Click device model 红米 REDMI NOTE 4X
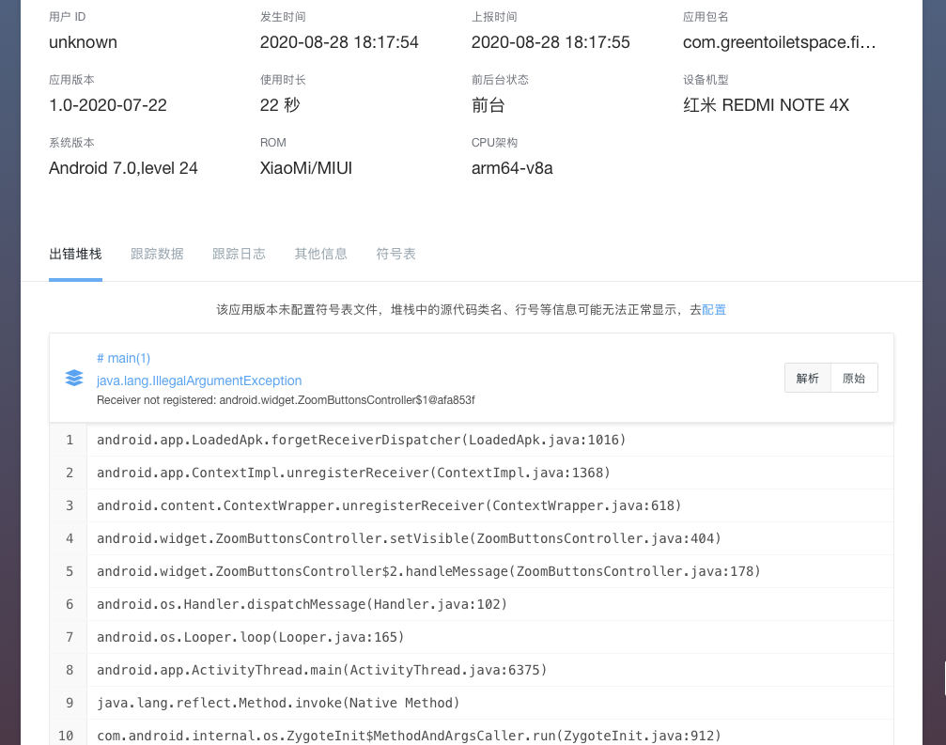 click(x=767, y=105)
